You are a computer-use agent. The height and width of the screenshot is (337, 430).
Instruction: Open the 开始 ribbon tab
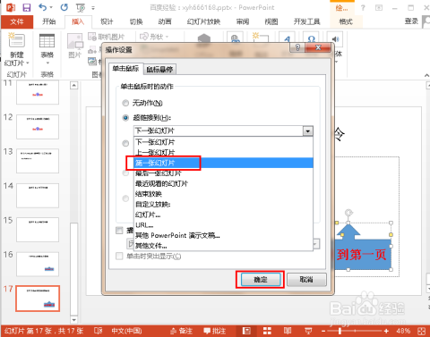tap(49, 21)
